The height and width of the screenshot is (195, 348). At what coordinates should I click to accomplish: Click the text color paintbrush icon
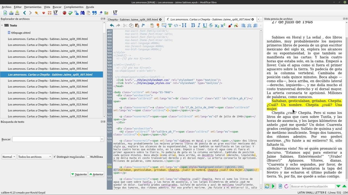click(230, 25)
